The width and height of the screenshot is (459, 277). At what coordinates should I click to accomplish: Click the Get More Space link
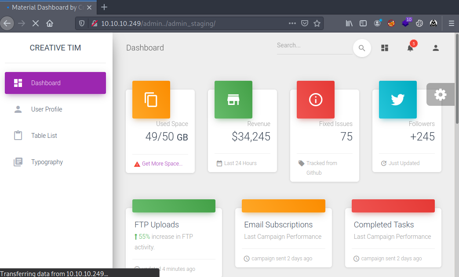click(162, 164)
